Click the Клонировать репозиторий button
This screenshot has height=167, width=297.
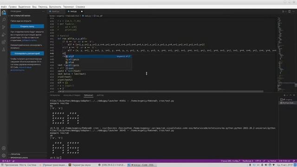coord(27,53)
